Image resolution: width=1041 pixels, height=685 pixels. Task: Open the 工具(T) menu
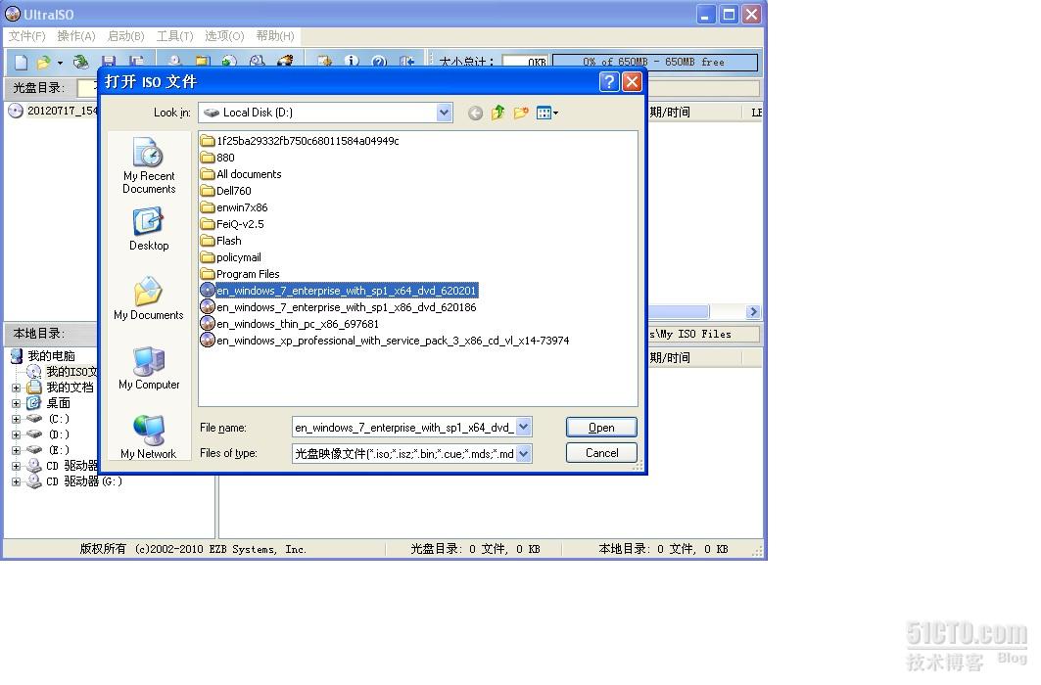[x=174, y=36]
